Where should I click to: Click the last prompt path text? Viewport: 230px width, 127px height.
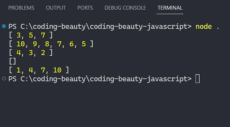tap(100, 79)
